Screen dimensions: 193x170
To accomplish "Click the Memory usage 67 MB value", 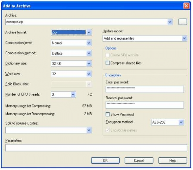I will click(87, 106).
